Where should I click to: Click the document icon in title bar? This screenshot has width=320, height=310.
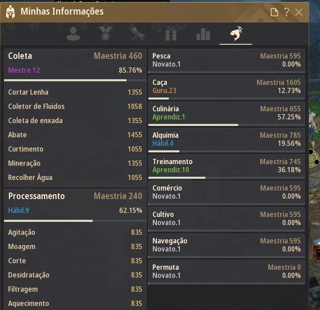coord(274,12)
